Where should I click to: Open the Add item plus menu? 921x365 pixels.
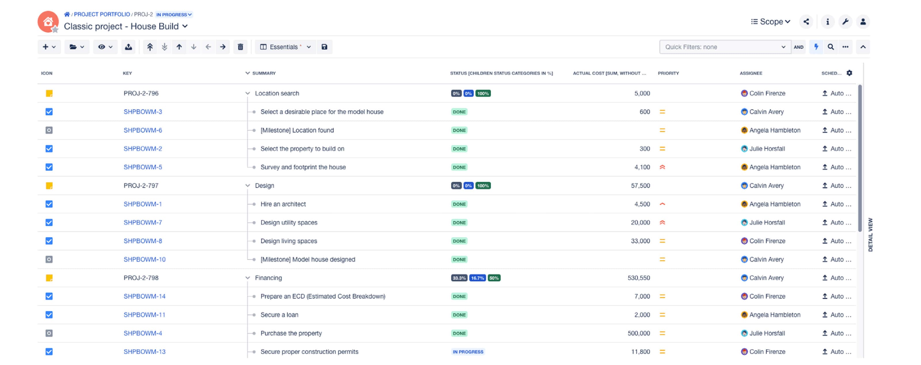[x=49, y=47]
